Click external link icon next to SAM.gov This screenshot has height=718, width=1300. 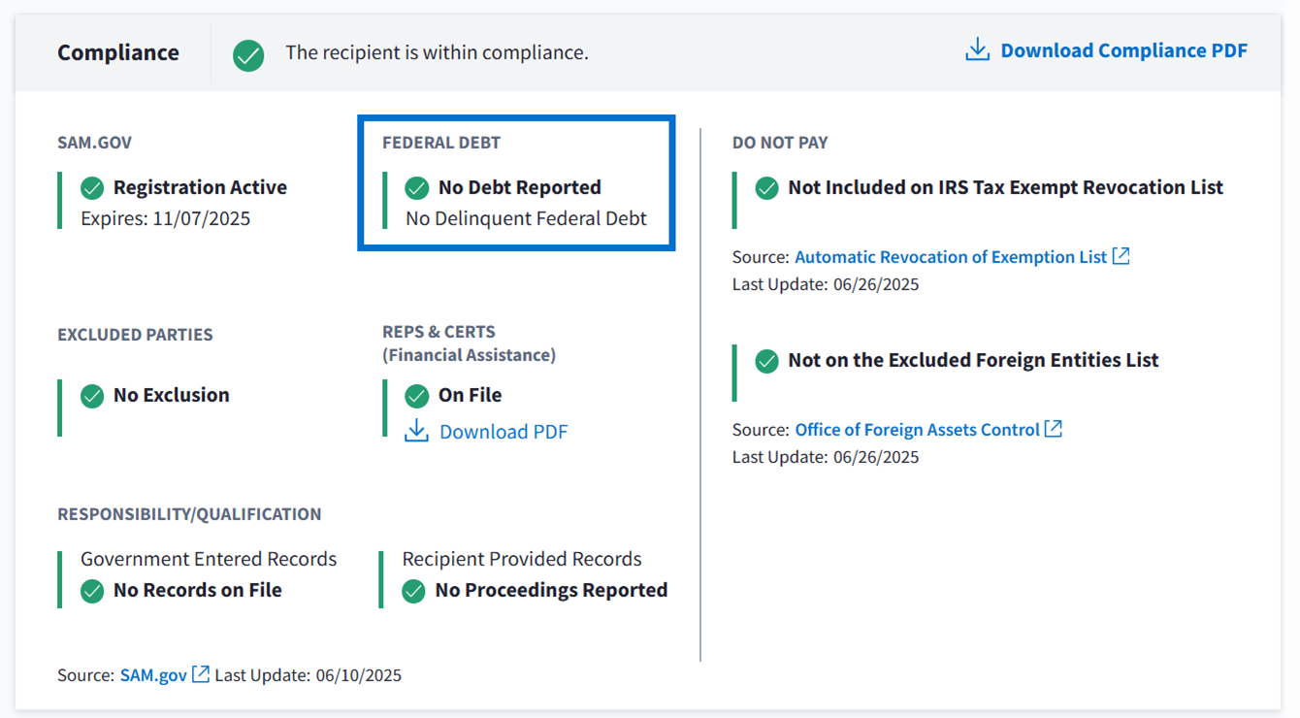point(201,674)
